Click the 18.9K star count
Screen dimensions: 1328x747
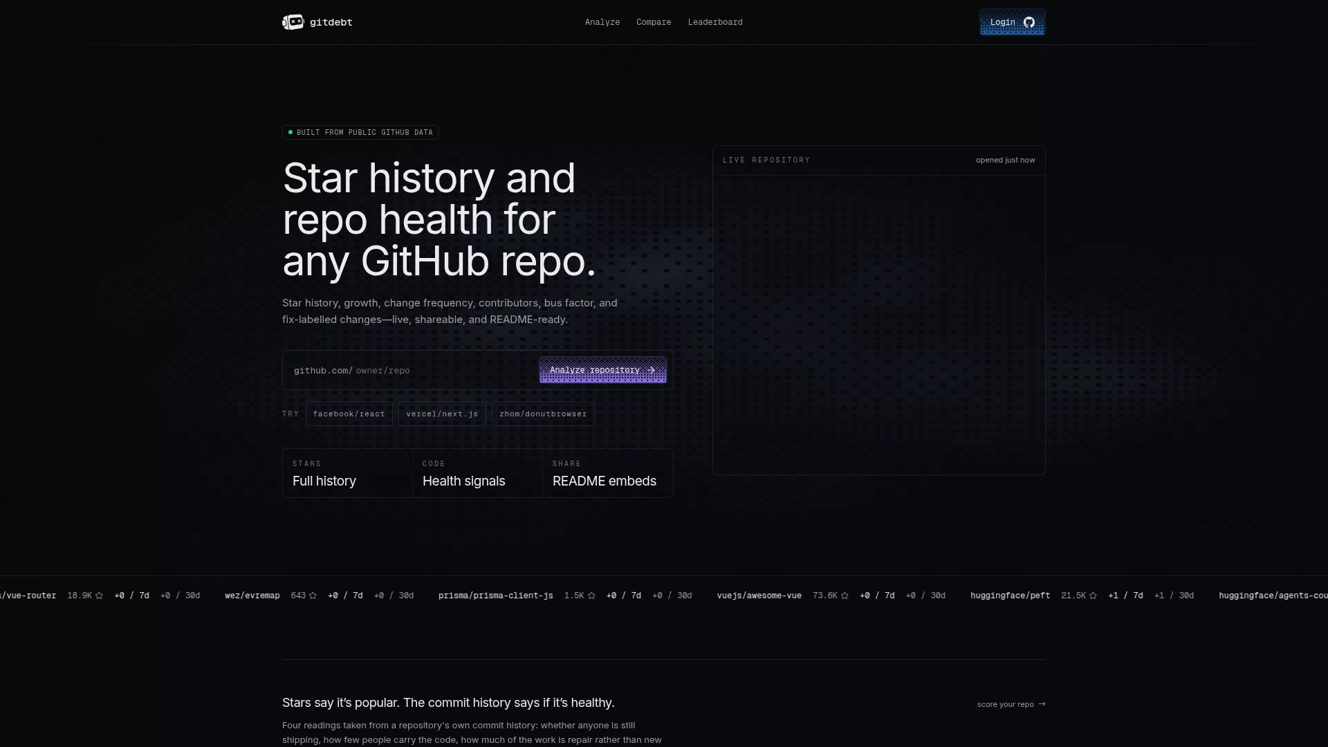pyautogui.click(x=80, y=596)
